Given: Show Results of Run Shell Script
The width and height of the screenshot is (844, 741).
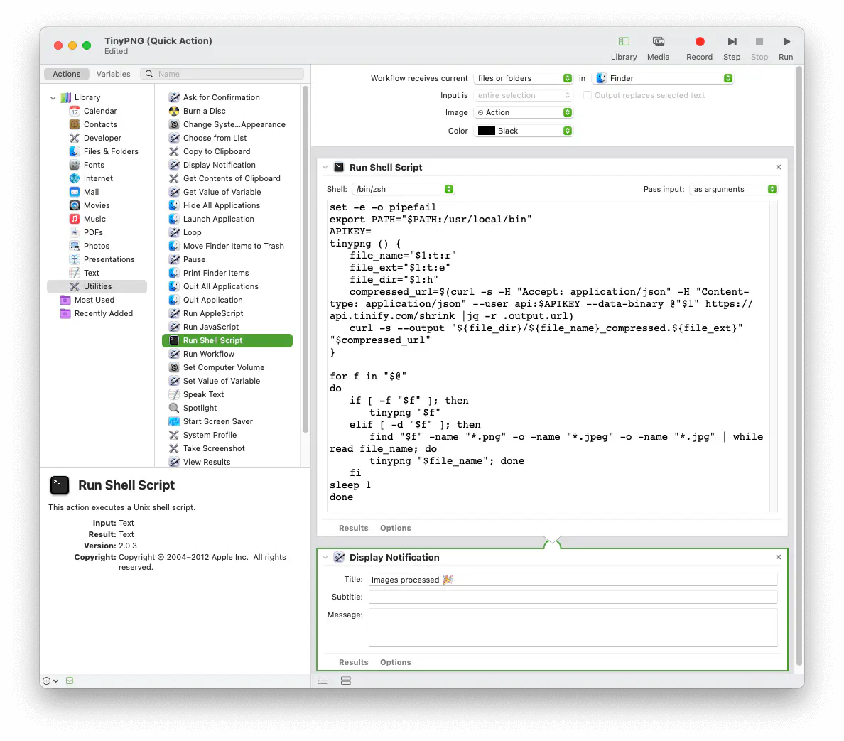Looking at the screenshot, I should [x=353, y=528].
